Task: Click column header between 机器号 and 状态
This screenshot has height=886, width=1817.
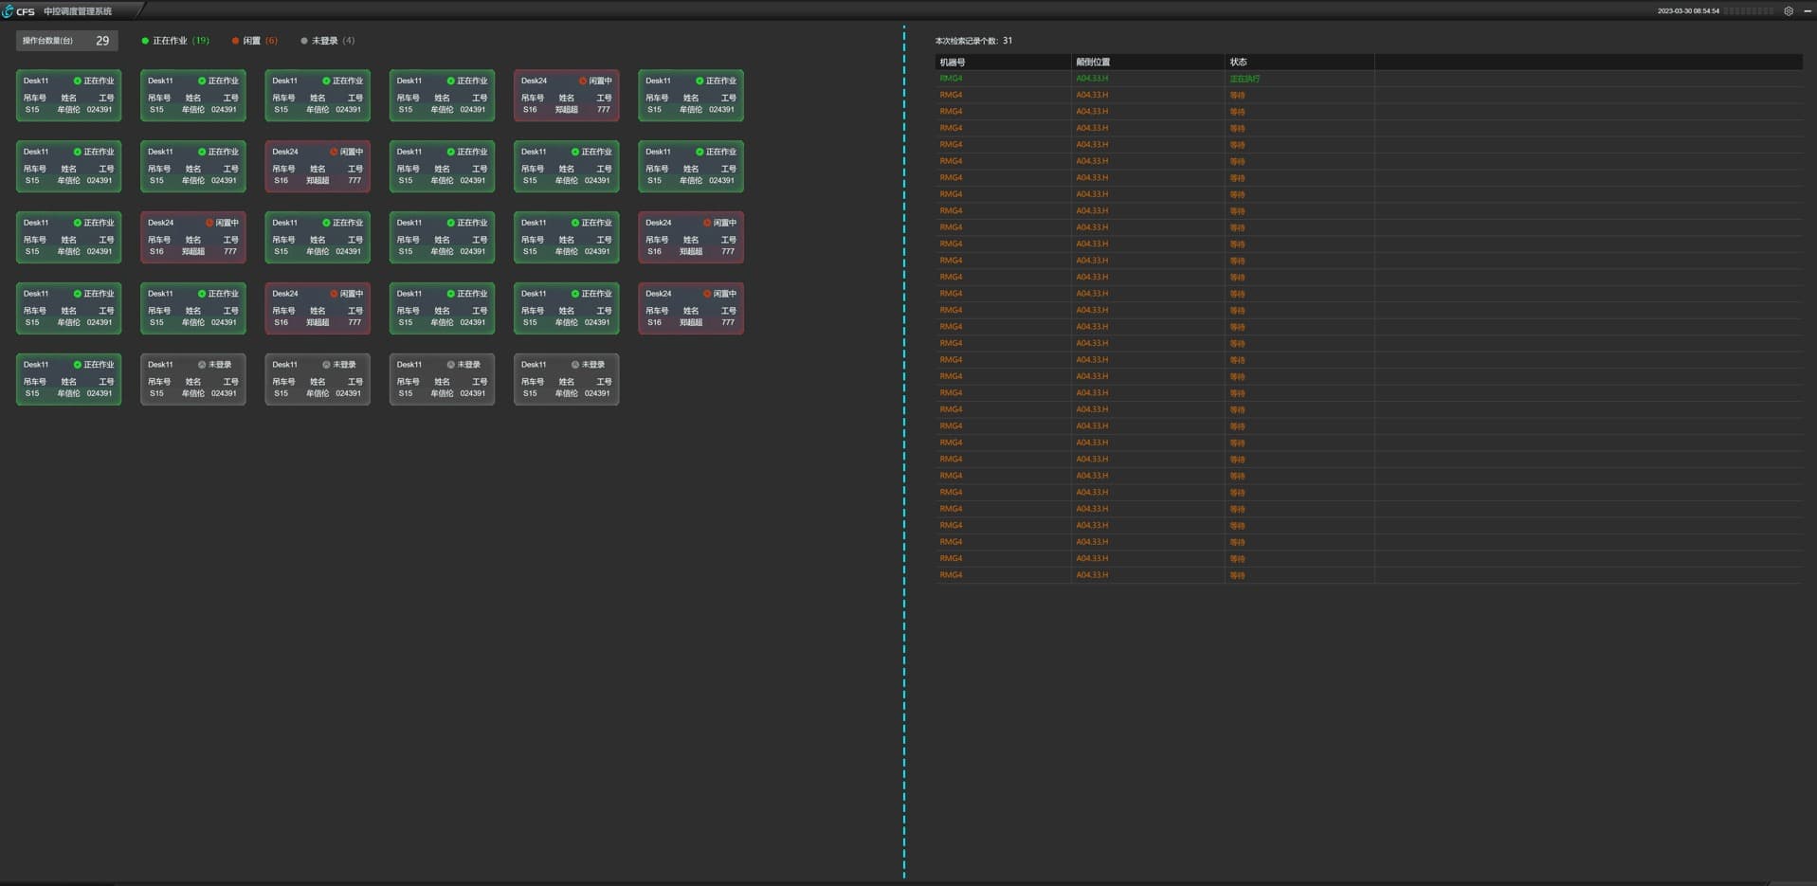Action: [1148, 62]
